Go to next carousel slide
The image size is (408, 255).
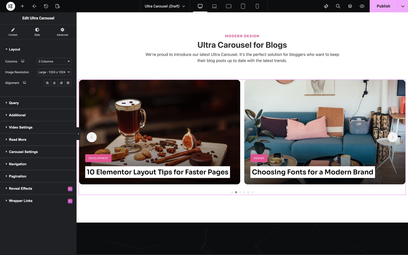393,137
